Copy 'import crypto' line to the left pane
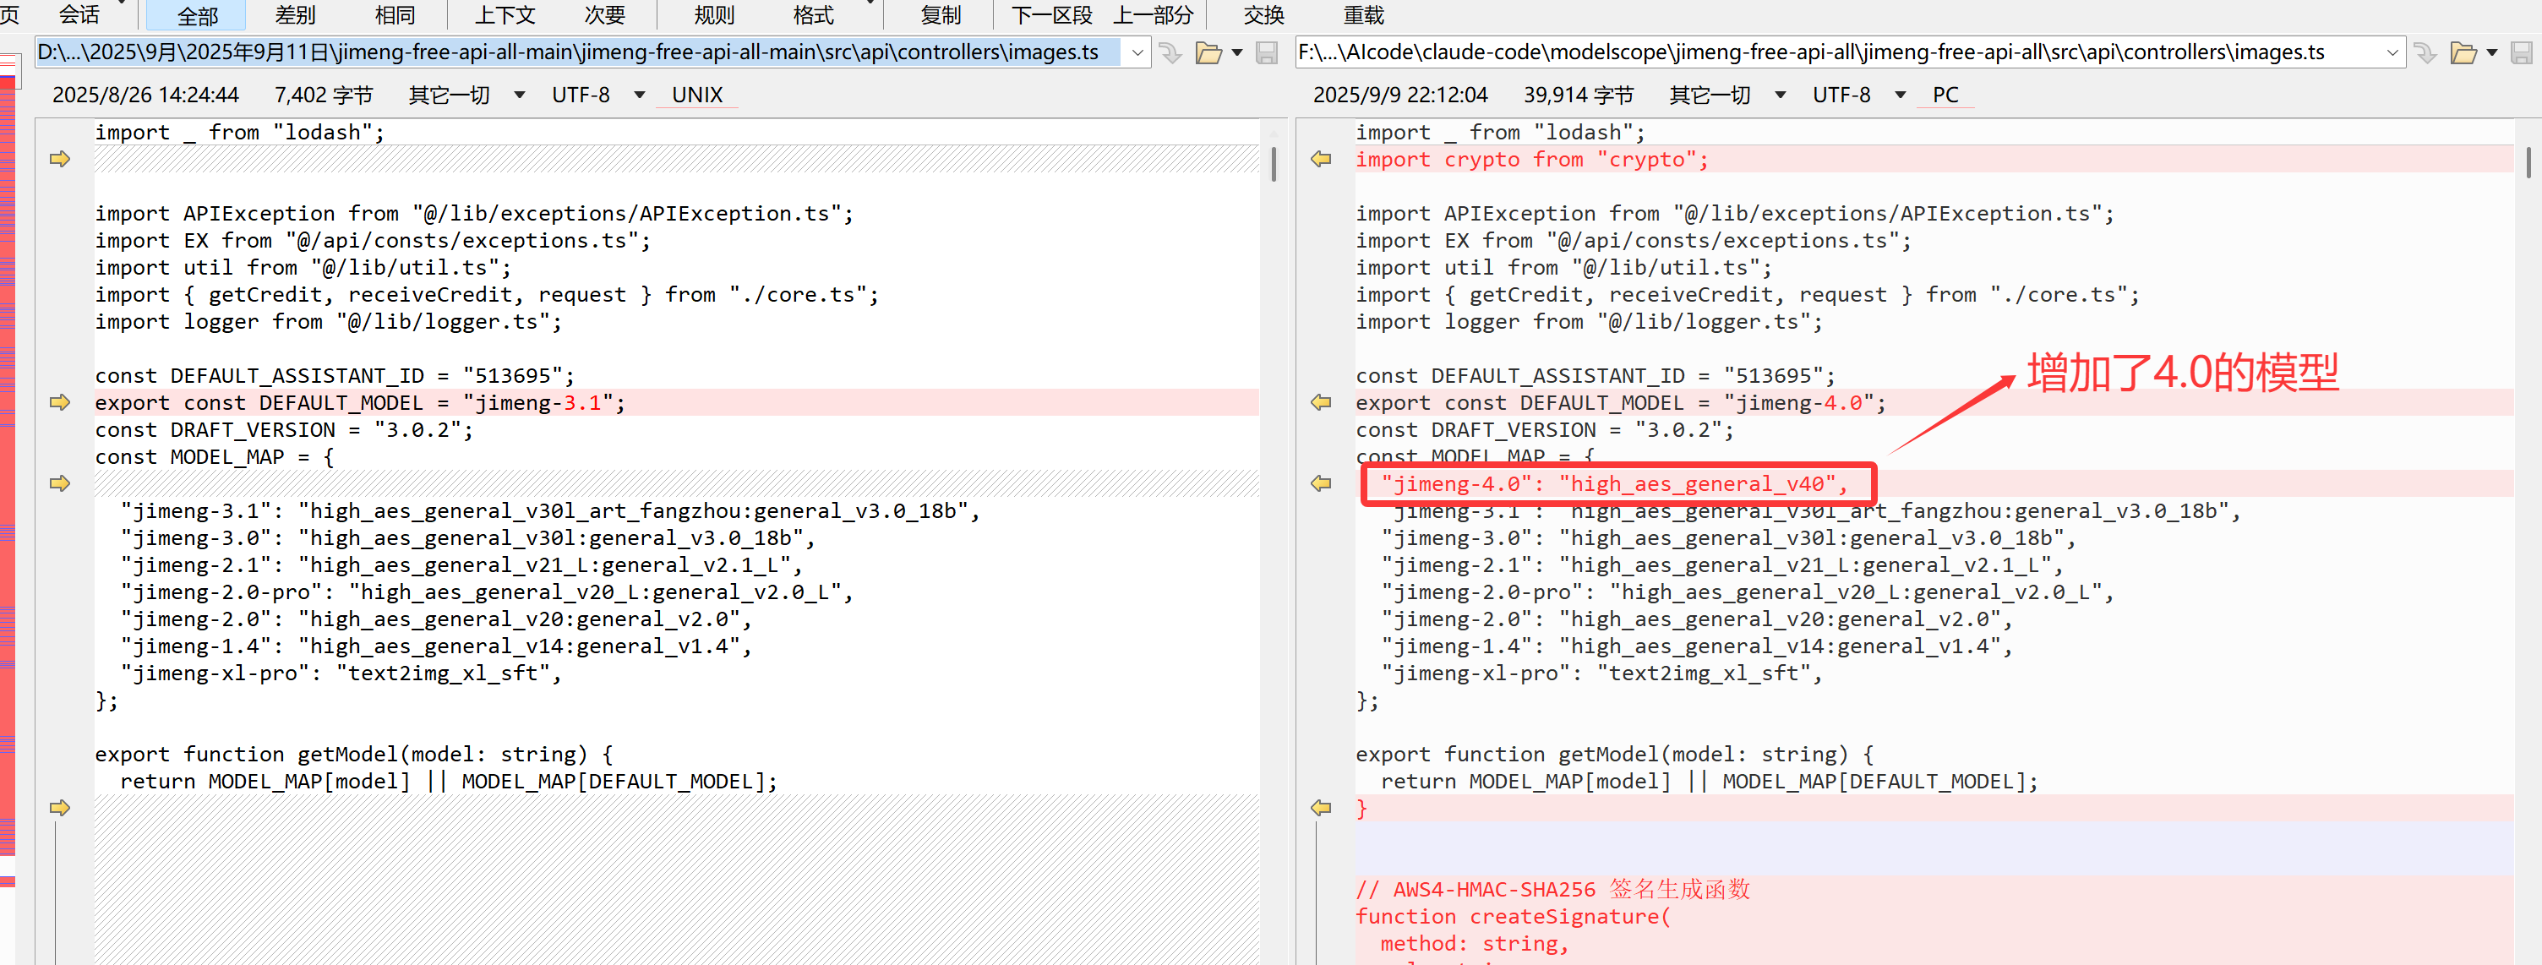The image size is (2542, 965). pyautogui.click(x=1320, y=159)
